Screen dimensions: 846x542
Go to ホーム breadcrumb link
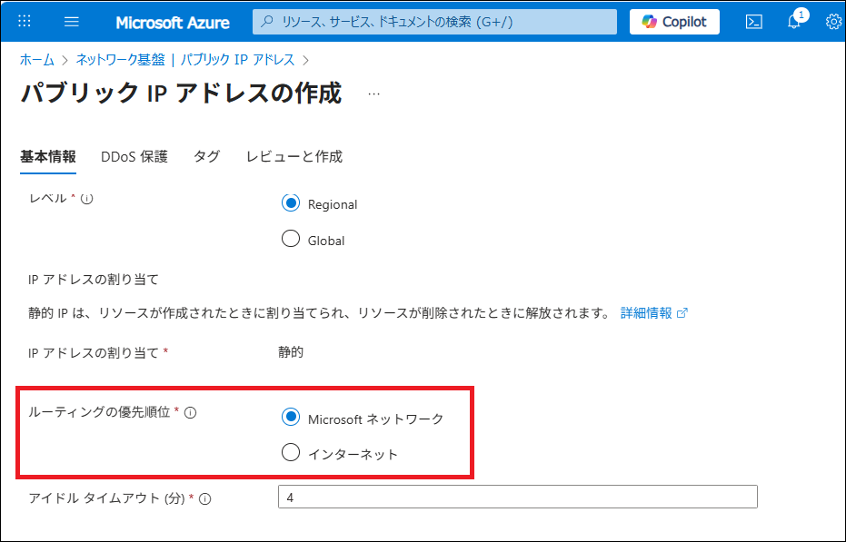tap(37, 59)
